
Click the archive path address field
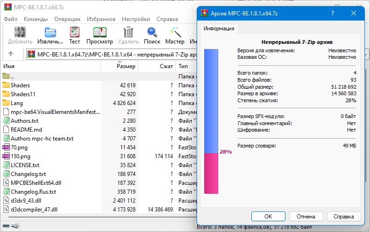[x=112, y=55]
